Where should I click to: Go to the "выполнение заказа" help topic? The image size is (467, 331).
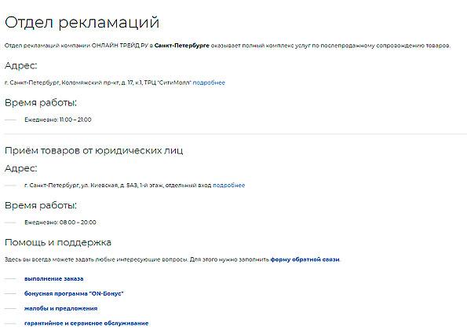coord(54,279)
